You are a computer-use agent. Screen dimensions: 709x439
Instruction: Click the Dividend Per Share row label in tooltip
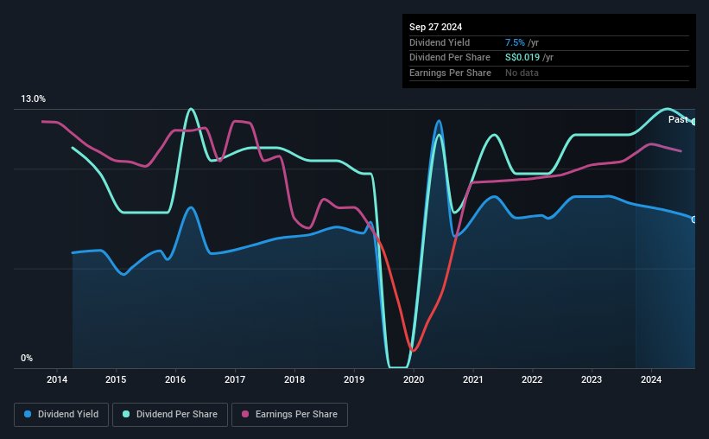[449, 58]
